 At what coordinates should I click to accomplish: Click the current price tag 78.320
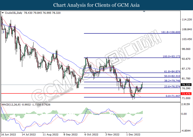(186, 85)
